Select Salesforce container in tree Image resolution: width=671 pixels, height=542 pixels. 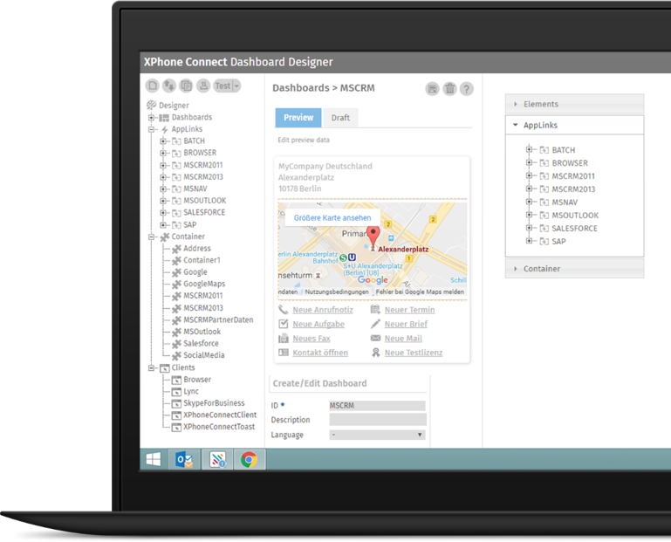tap(201, 343)
